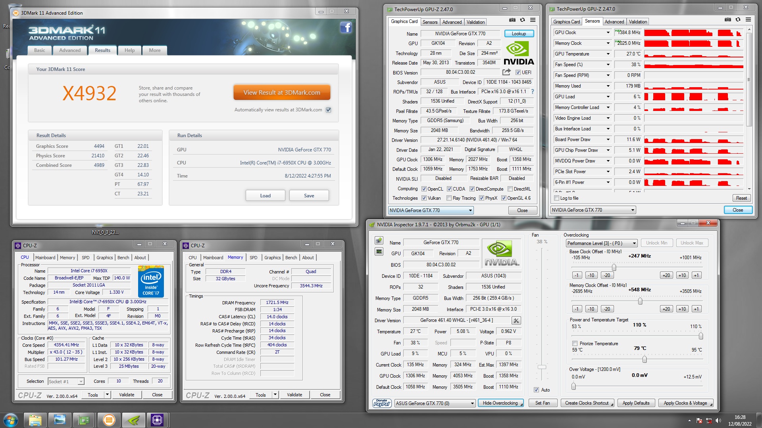Toggle Auto fan checkbox in NVIDIA Inspector

tap(536, 390)
